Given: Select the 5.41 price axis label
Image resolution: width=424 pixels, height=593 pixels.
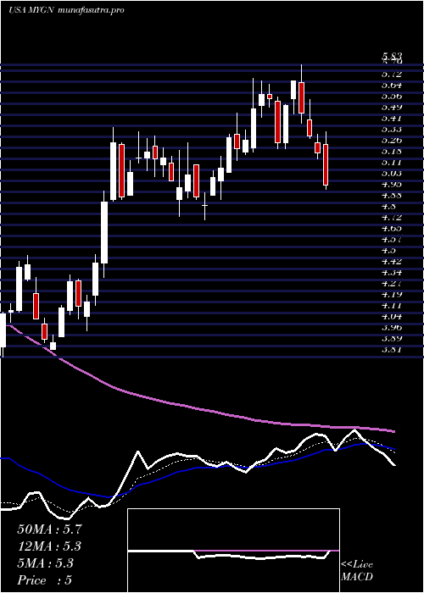Looking at the screenshot, I should tap(392, 118).
